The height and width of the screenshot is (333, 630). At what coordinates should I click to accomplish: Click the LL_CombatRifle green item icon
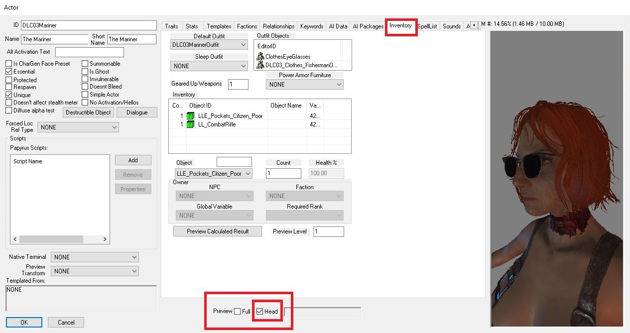click(x=190, y=124)
